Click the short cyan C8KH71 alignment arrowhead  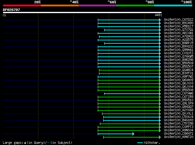pyautogui.click(x=133, y=134)
